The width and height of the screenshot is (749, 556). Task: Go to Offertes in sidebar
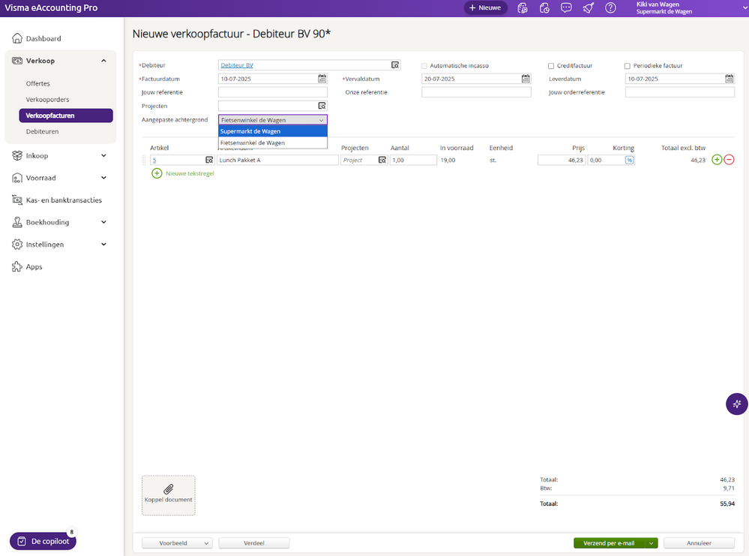(37, 83)
